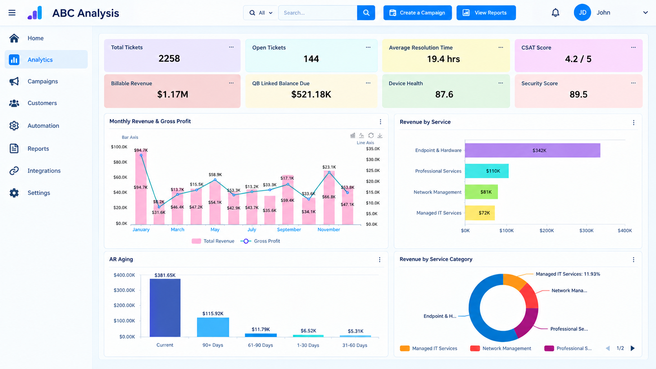Screen dimensions: 656x369
Task: Click the JD user avatar
Action: coord(582,13)
